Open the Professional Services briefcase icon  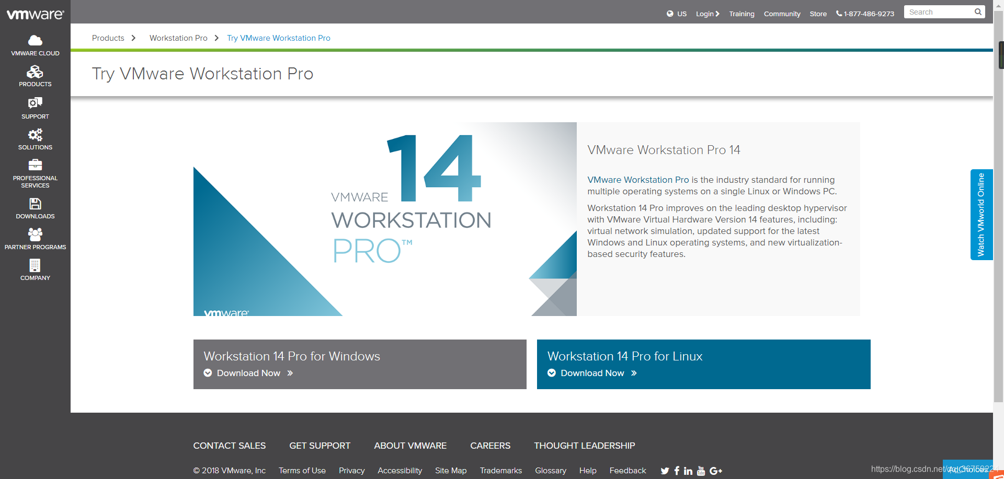pos(35,165)
